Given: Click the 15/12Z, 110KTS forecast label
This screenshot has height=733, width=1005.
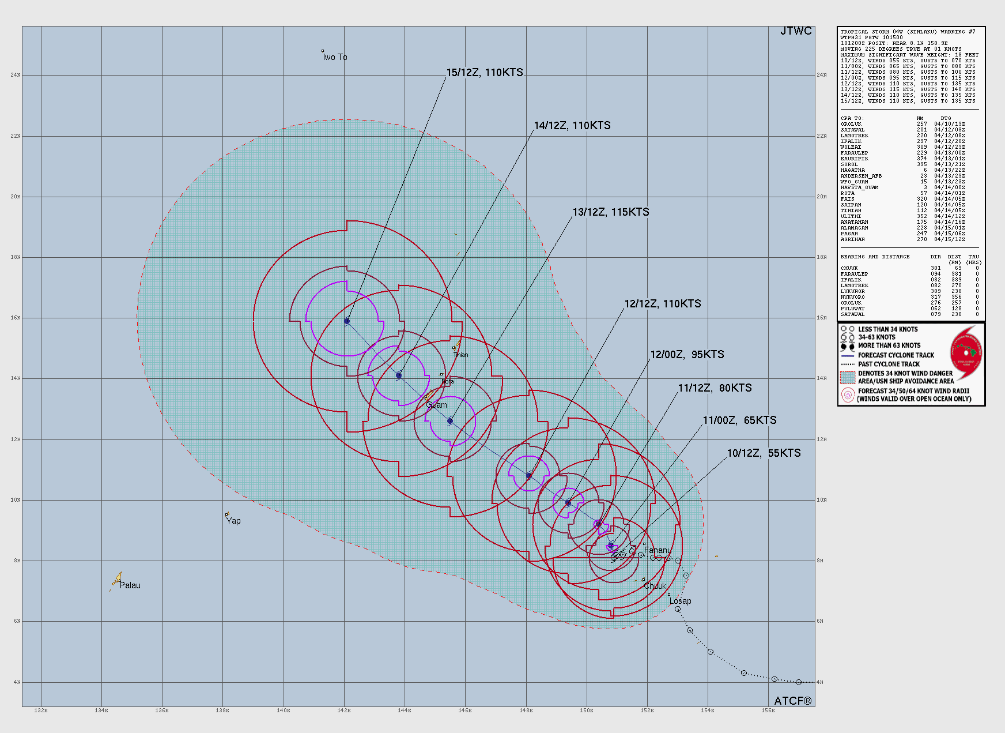Looking at the screenshot, I should pos(485,73).
